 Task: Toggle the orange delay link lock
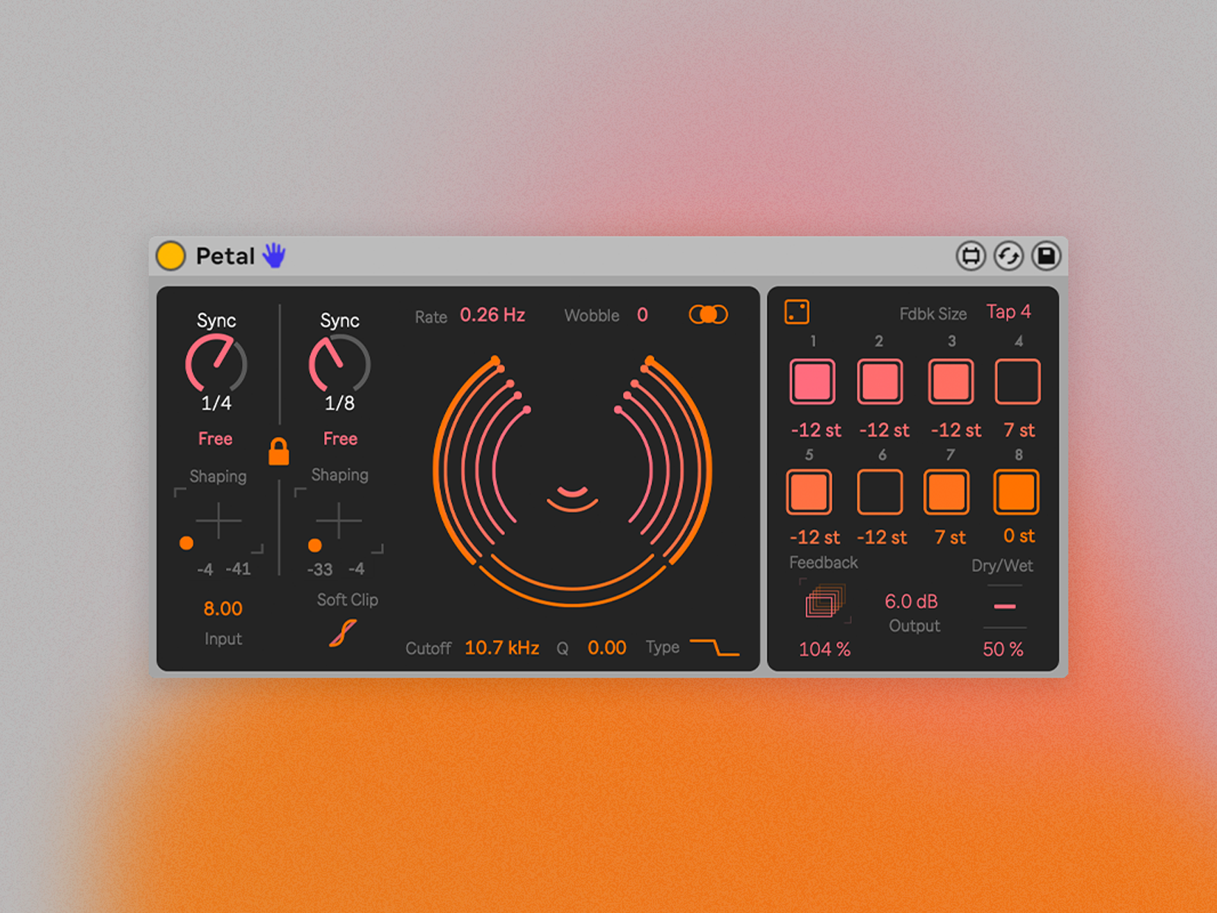point(278,451)
